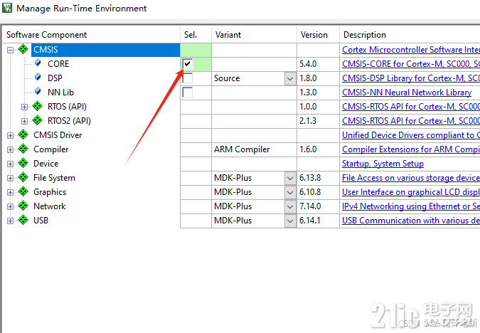The width and height of the screenshot is (480, 333).
Task: Click the Description column header
Action: tap(410, 35)
